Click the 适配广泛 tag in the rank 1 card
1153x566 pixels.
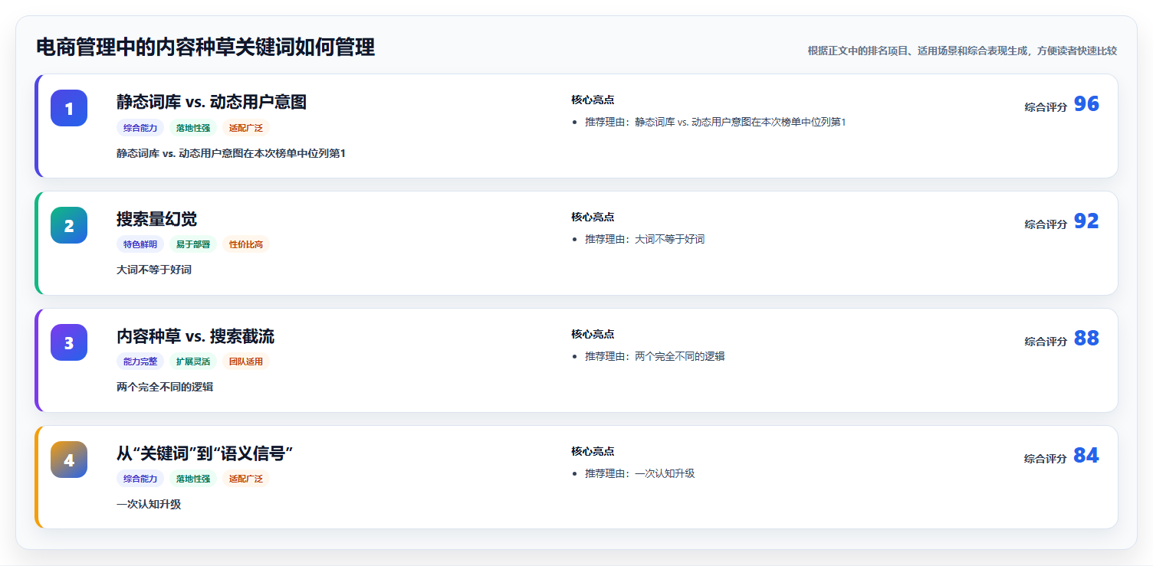point(246,128)
